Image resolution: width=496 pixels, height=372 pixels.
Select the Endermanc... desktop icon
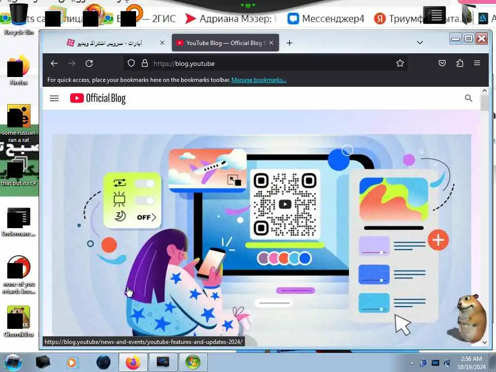click(19, 221)
